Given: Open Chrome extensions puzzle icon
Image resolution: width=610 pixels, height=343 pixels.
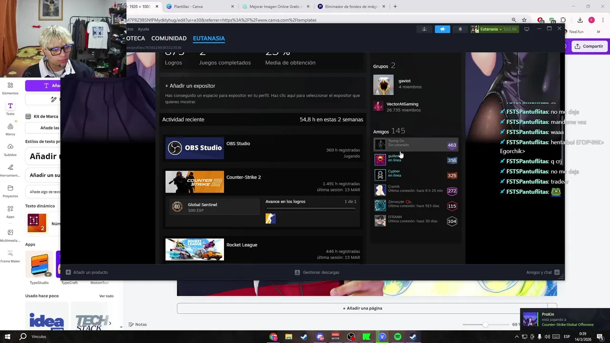Looking at the screenshot, I should [x=563, y=20].
